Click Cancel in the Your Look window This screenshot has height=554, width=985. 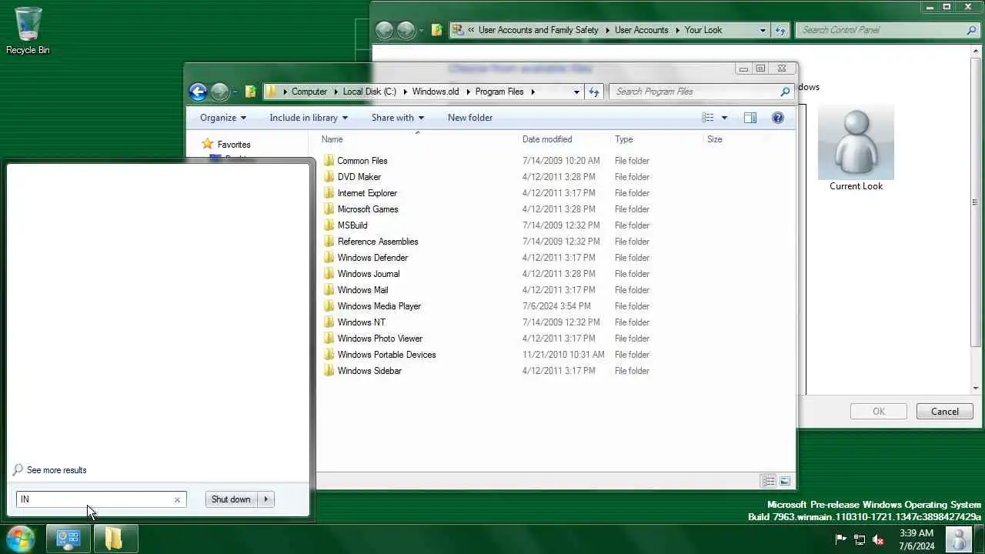click(945, 412)
